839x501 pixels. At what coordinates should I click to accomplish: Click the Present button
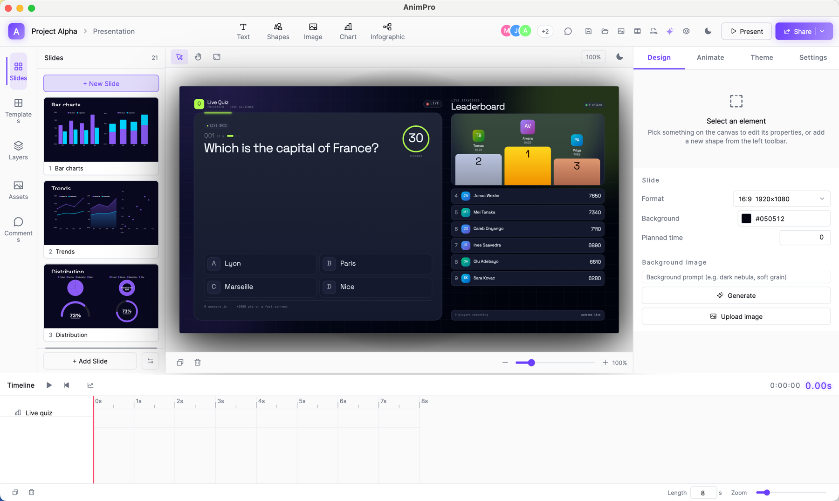[x=746, y=31]
